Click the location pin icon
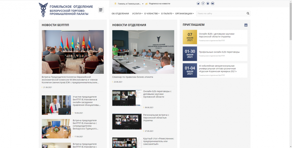This screenshot has width=292, height=148. click(x=116, y=3)
